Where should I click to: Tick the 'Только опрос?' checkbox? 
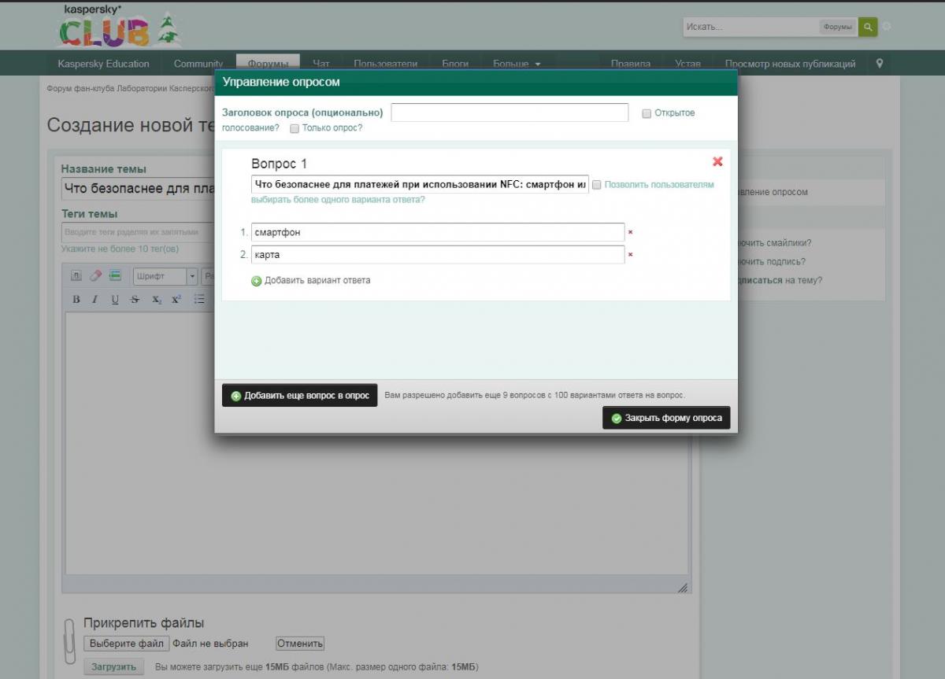pos(295,128)
